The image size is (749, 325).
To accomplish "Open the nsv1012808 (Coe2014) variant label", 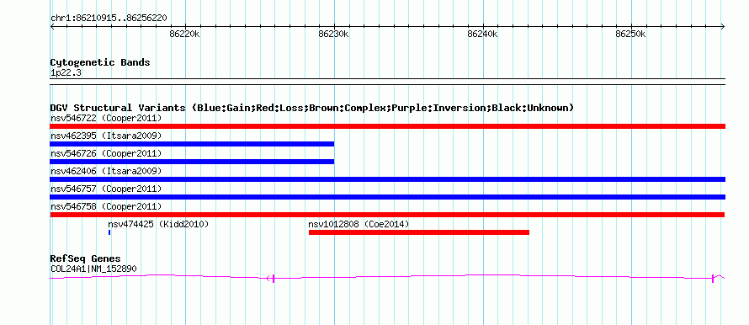I will tap(359, 224).
